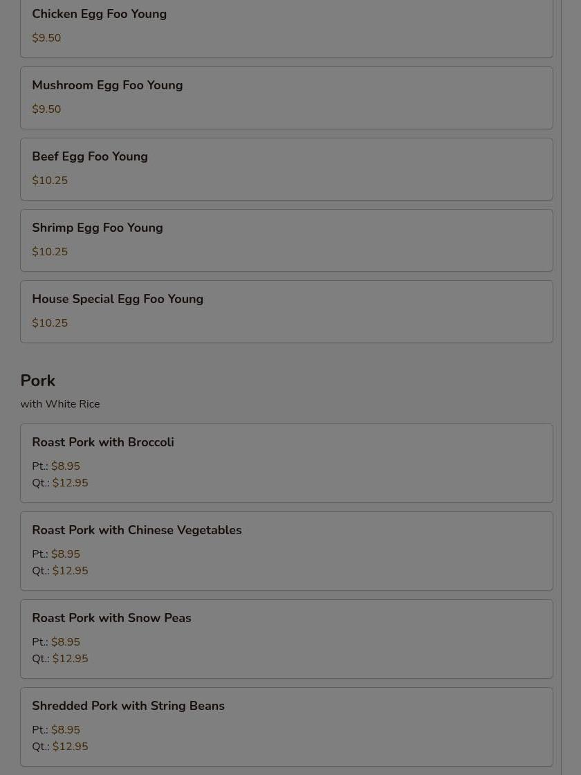Select Mushroom Egg Foo Young menu card
This screenshot has width=581, height=775.
[x=286, y=98]
